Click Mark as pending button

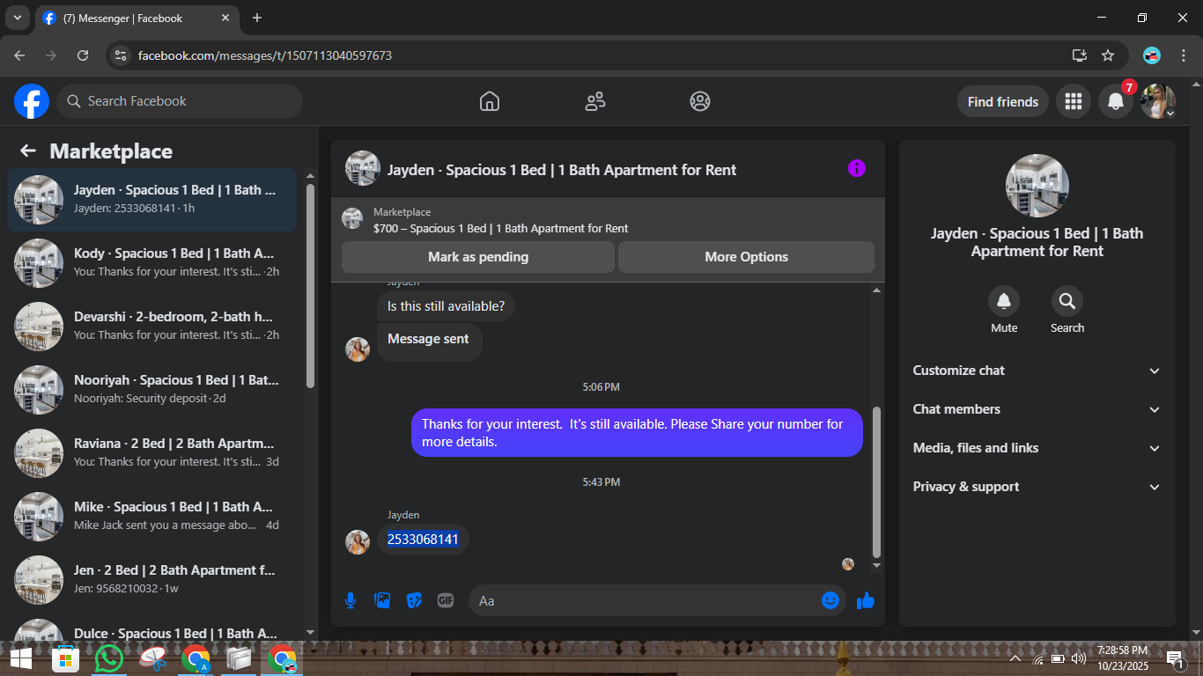478,257
